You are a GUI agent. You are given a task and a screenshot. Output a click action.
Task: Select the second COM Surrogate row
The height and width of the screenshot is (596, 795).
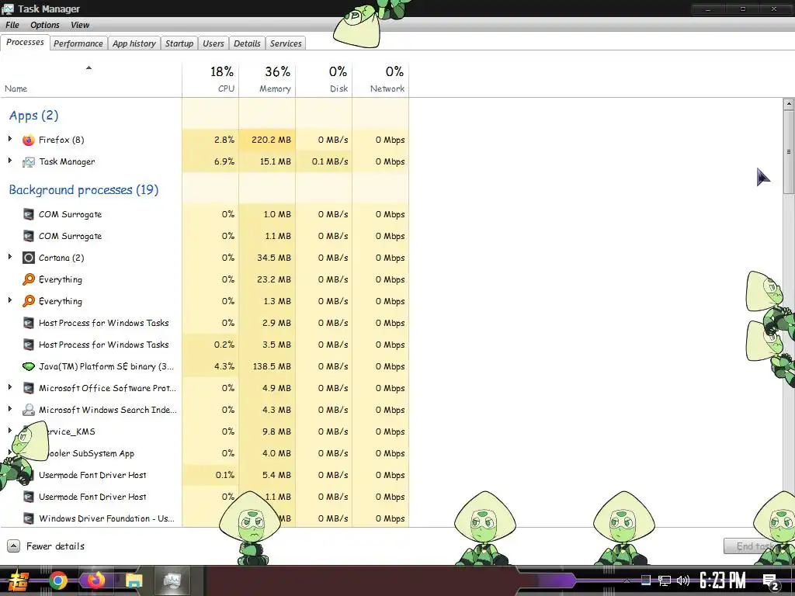pos(204,236)
